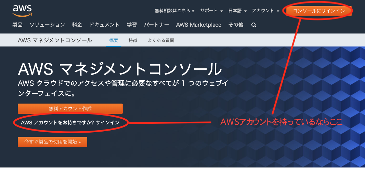Click the 無料アカウント作成 button
The height and width of the screenshot is (175, 365).
coord(70,109)
